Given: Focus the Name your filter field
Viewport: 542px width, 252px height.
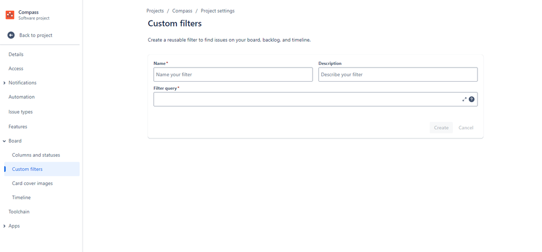Looking at the screenshot, I should click(233, 75).
